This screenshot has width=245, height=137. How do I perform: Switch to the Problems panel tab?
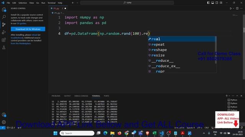pyautogui.click(x=56, y=96)
